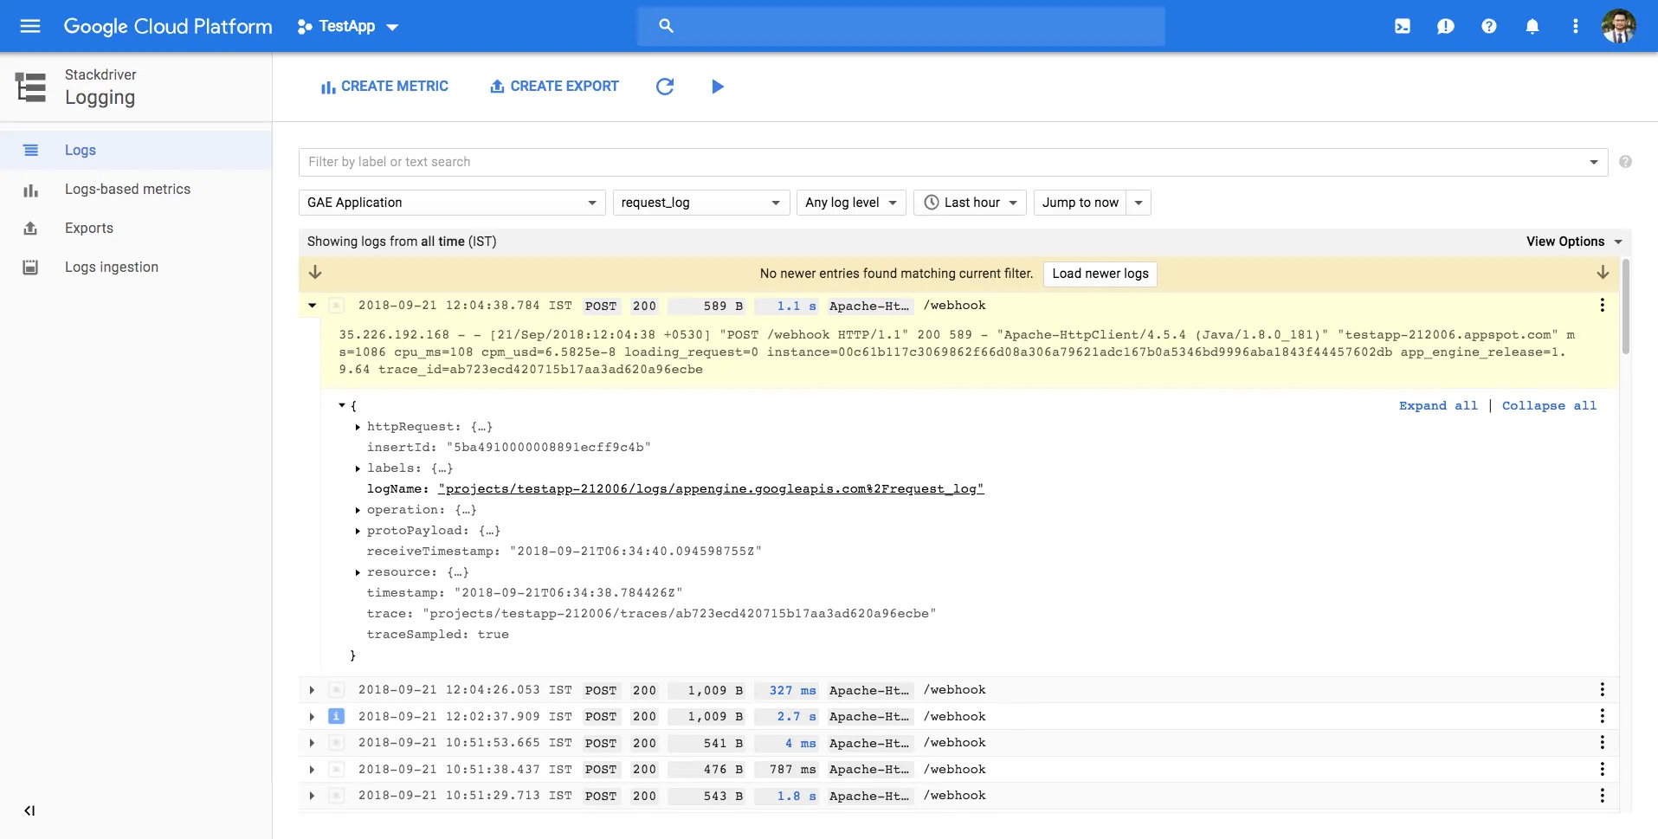Open the GAE Application resource dropdown
Image resolution: width=1658 pixels, height=839 pixels.
[x=451, y=203]
